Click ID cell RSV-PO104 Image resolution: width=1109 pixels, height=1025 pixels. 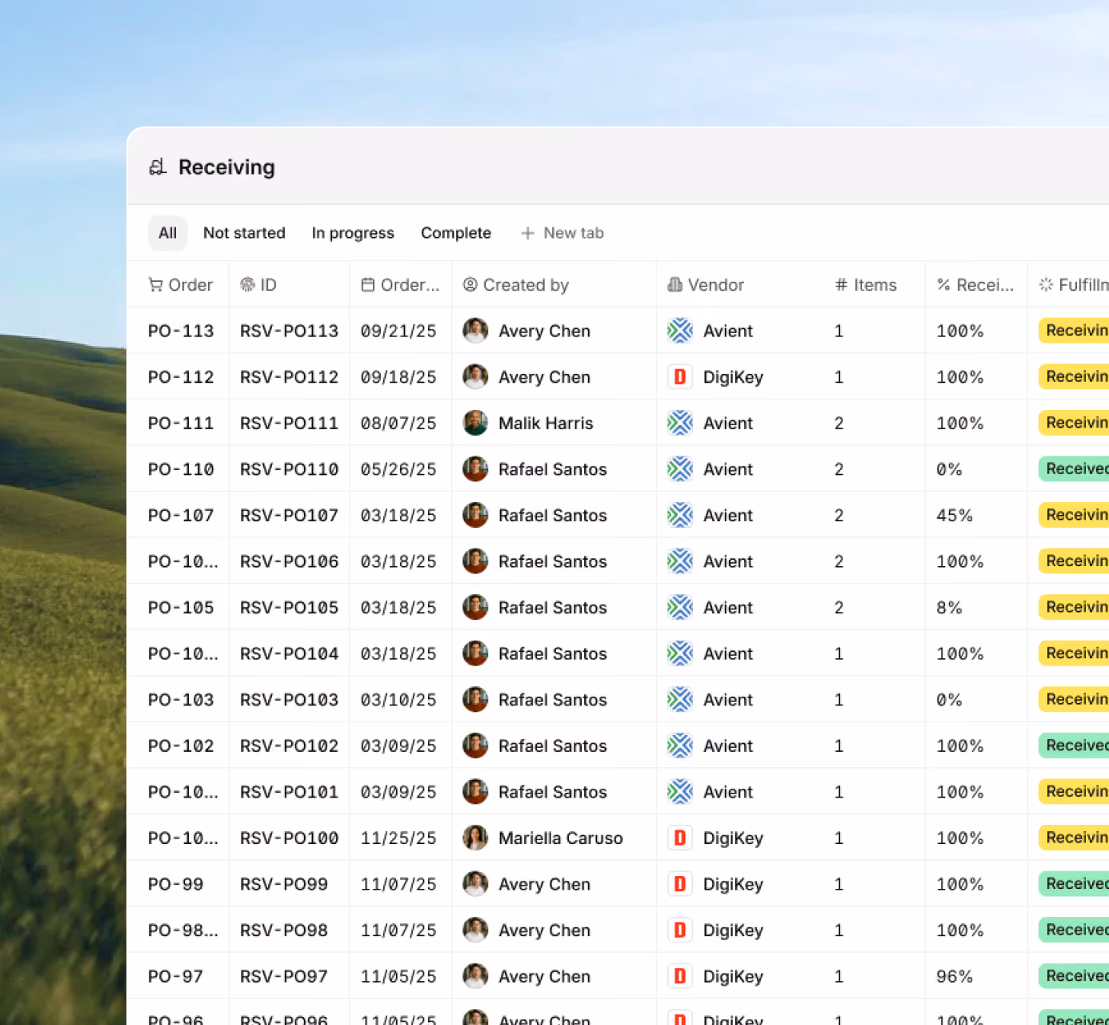pyautogui.click(x=289, y=653)
